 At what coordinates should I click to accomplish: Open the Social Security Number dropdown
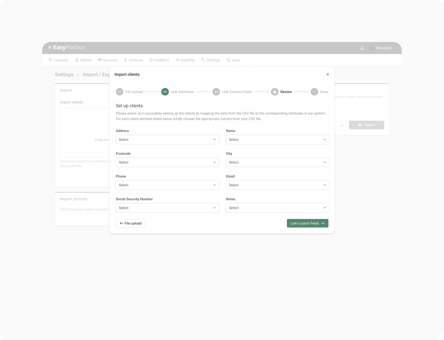(167, 208)
